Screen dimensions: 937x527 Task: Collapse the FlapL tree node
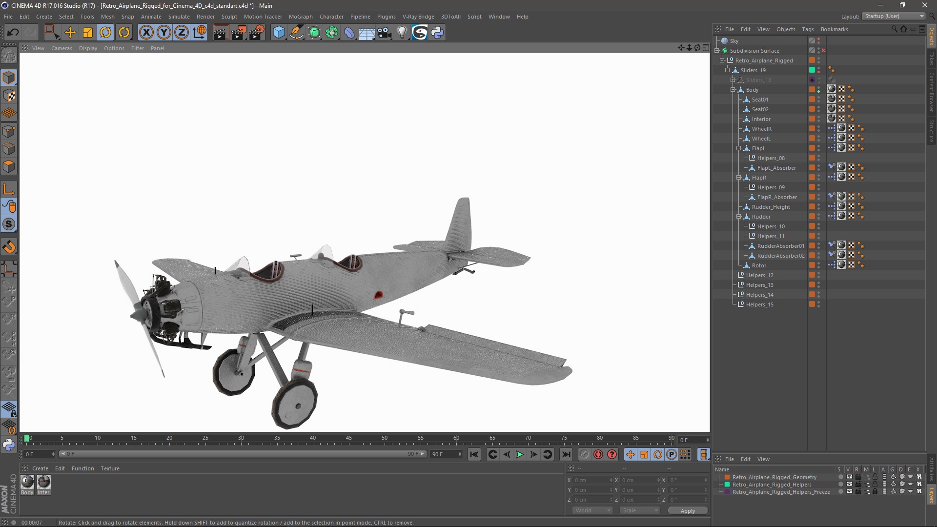click(739, 148)
